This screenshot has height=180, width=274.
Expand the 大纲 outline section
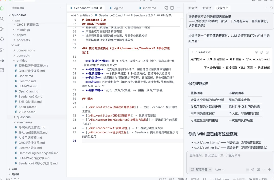tap(14, 169)
